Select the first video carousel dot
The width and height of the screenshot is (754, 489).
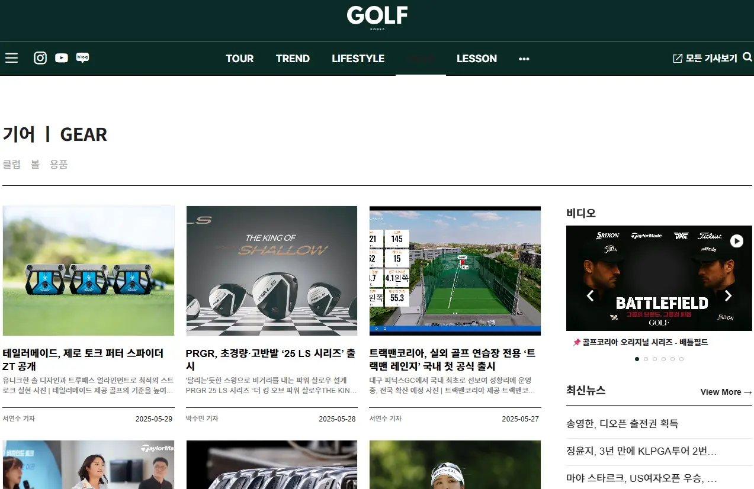pyautogui.click(x=637, y=359)
